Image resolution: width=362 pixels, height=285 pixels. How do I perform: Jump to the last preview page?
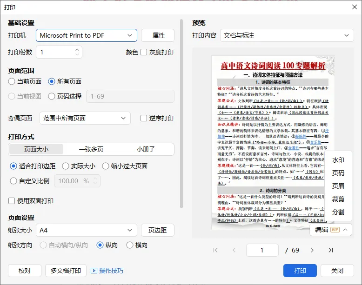pos(331,250)
